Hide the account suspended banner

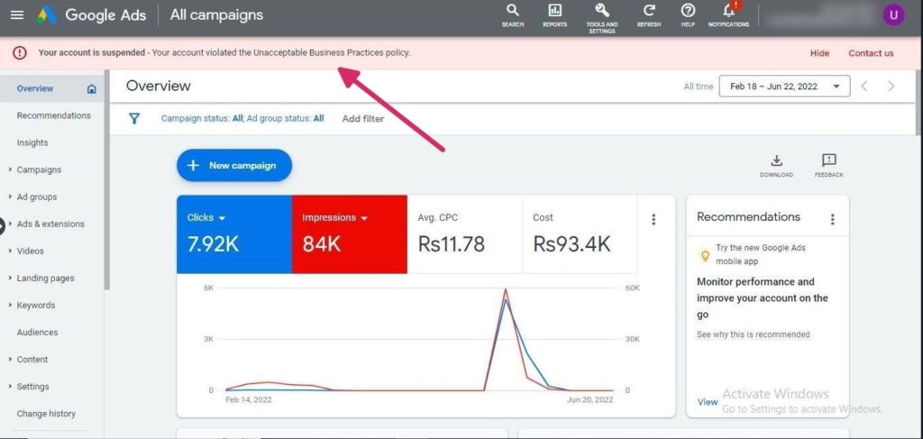point(819,53)
